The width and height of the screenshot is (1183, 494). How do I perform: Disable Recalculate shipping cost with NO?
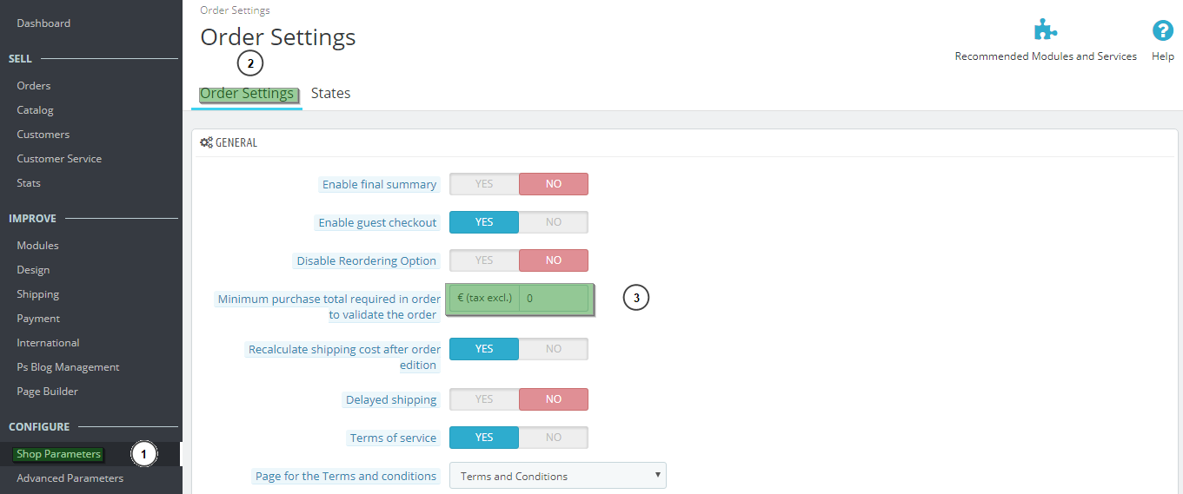(553, 349)
